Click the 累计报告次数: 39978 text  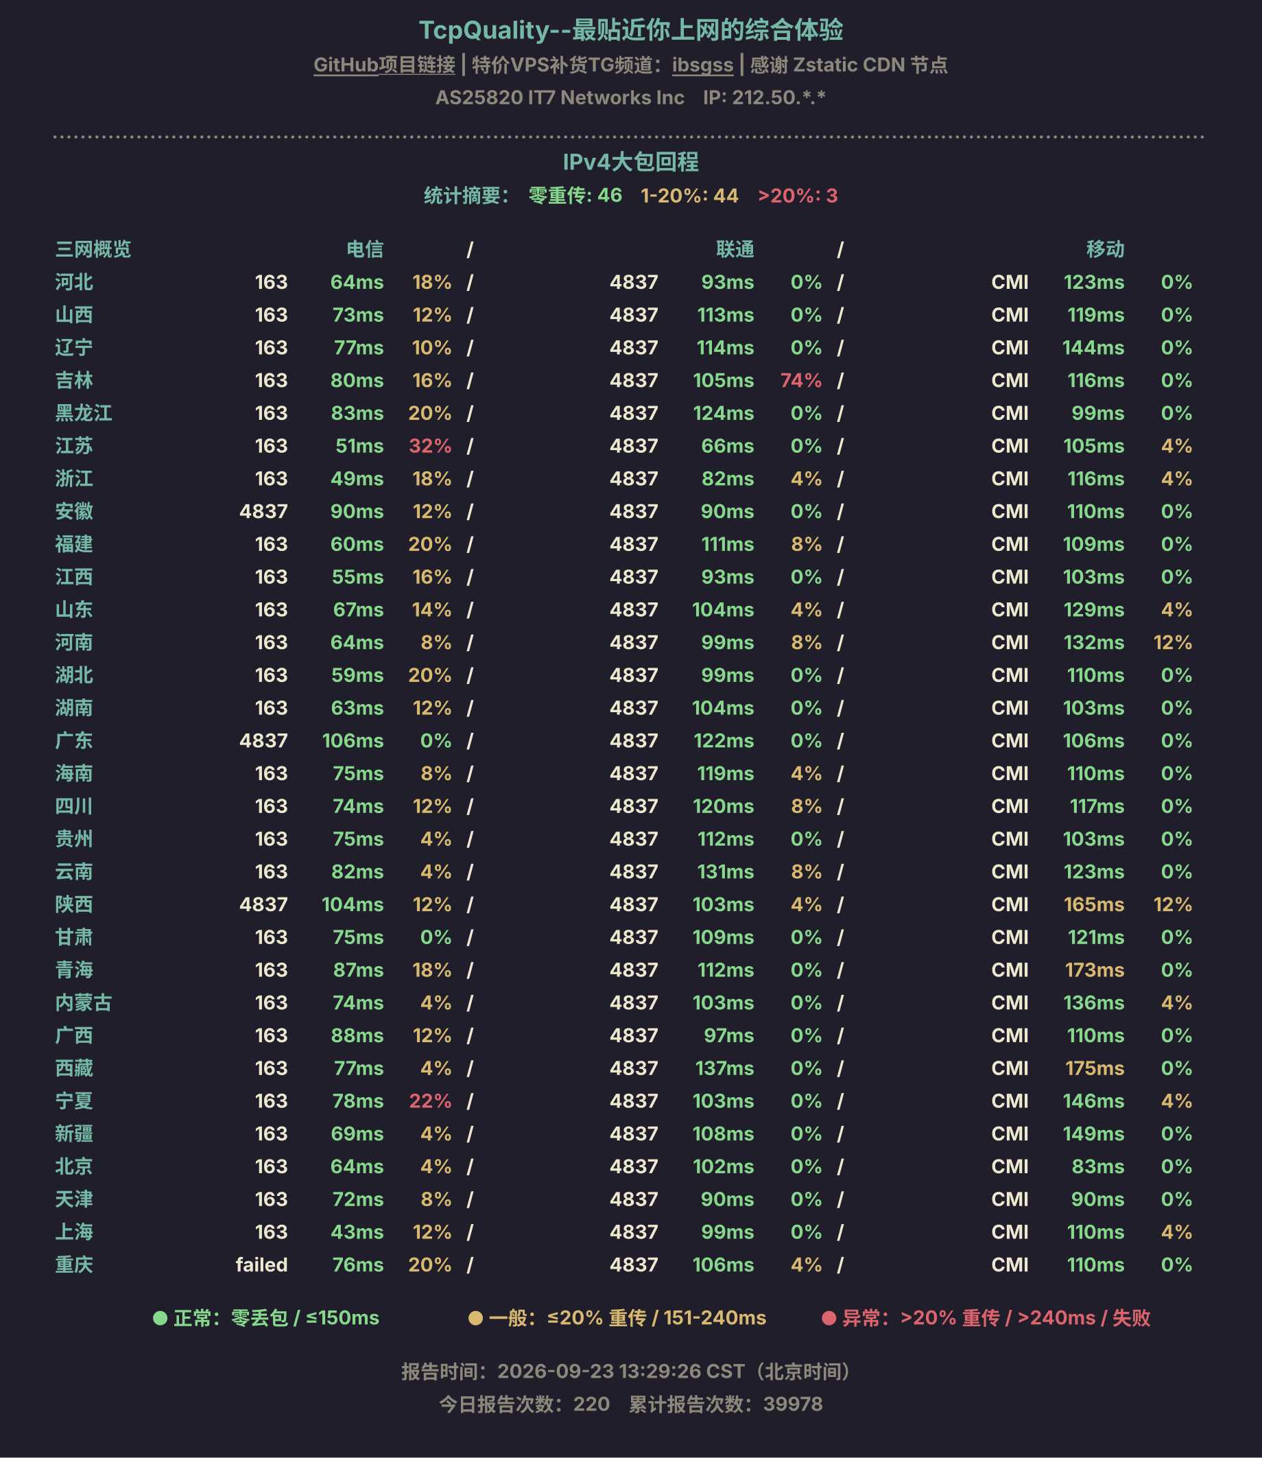[x=726, y=1404]
